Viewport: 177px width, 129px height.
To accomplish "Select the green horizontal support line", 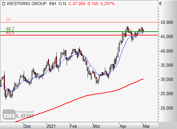I will coord(79,32).
